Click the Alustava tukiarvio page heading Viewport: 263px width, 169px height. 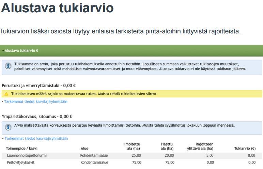coord(57,8)
